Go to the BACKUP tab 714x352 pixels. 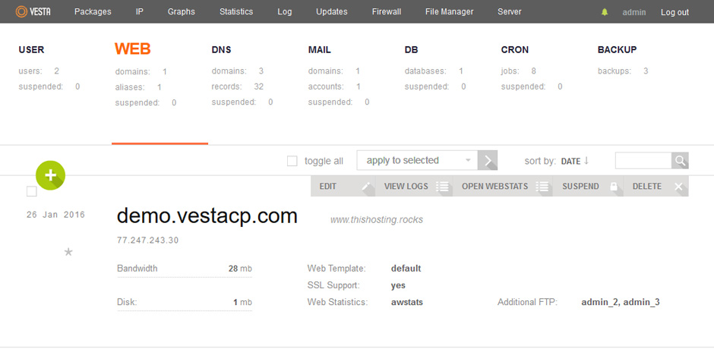pos(617,49)
